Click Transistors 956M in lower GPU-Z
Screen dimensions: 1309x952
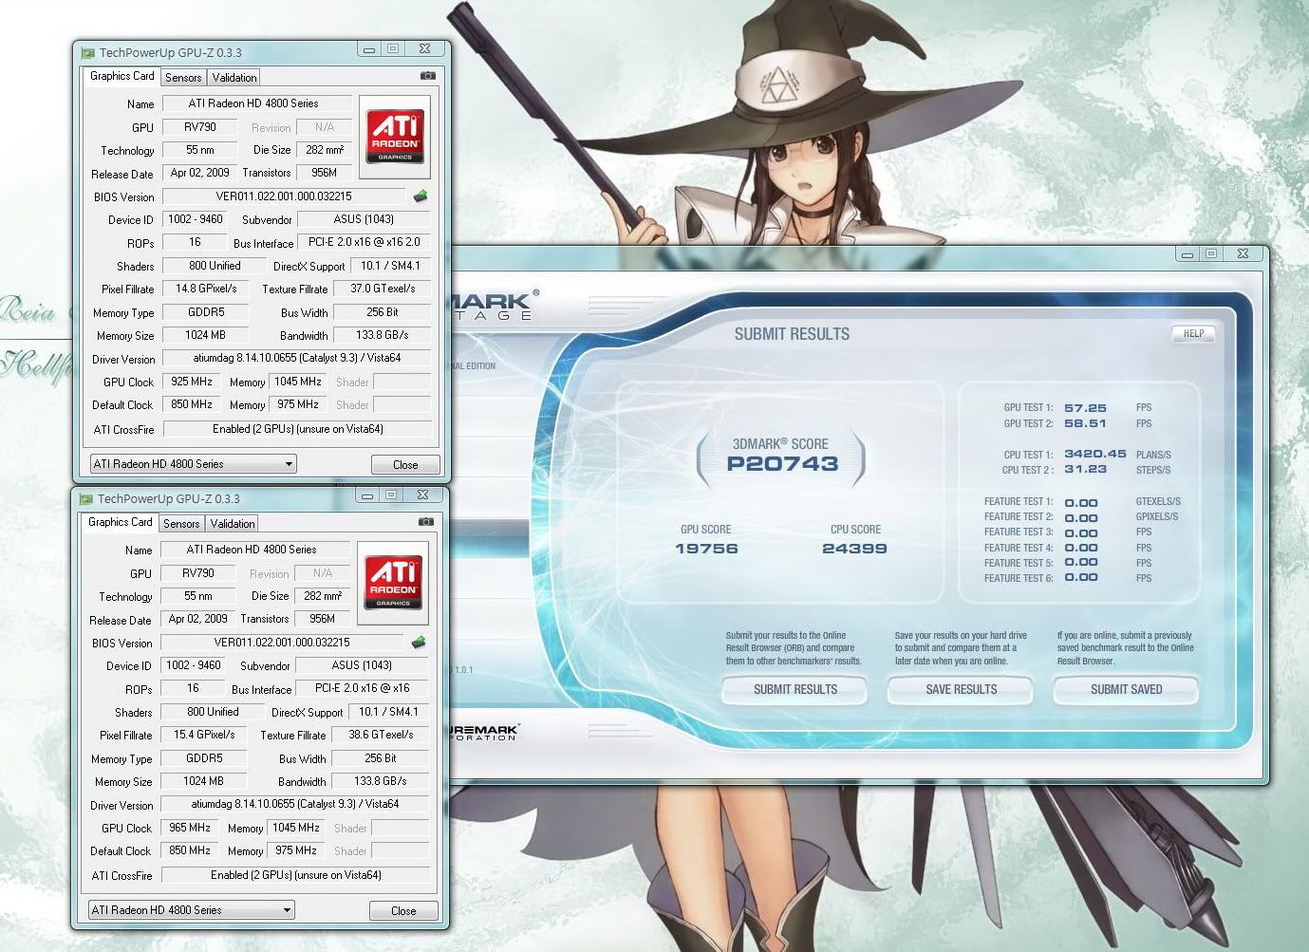pyautogui.click(x=323, y=619)
